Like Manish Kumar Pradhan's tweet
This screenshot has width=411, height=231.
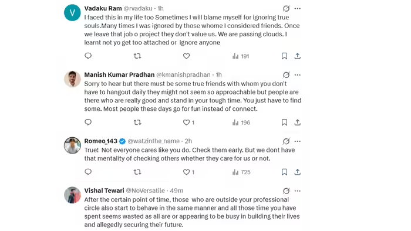(188, 123)
